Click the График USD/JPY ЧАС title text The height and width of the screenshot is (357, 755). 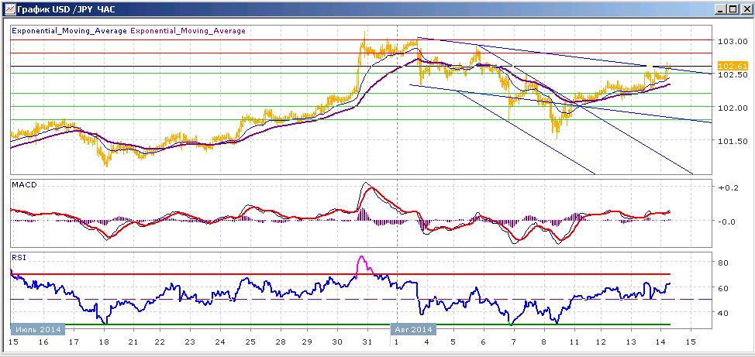tap(63, 9)
